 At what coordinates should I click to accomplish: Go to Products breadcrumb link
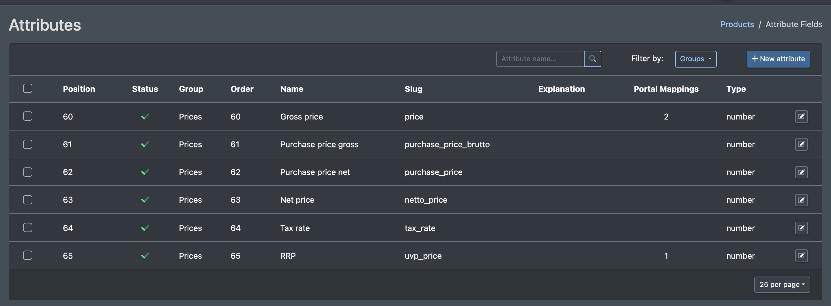(737, 24)
